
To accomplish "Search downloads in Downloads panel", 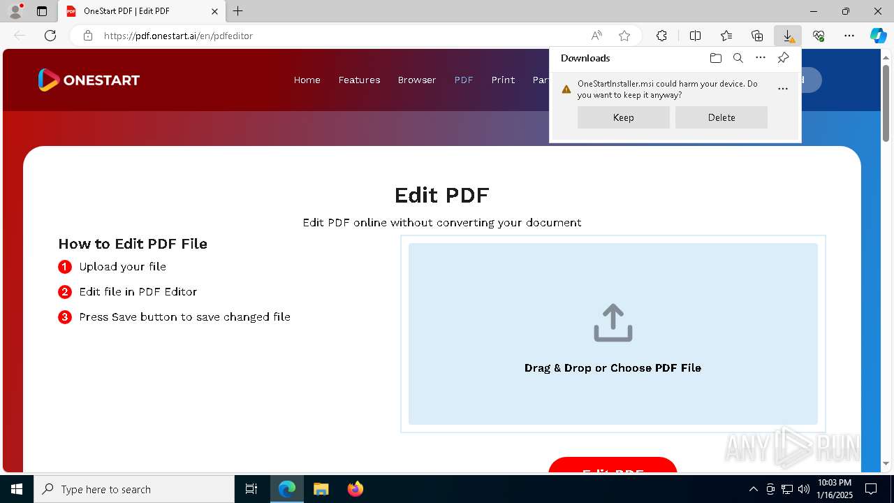I will click(x=738, y=58).
